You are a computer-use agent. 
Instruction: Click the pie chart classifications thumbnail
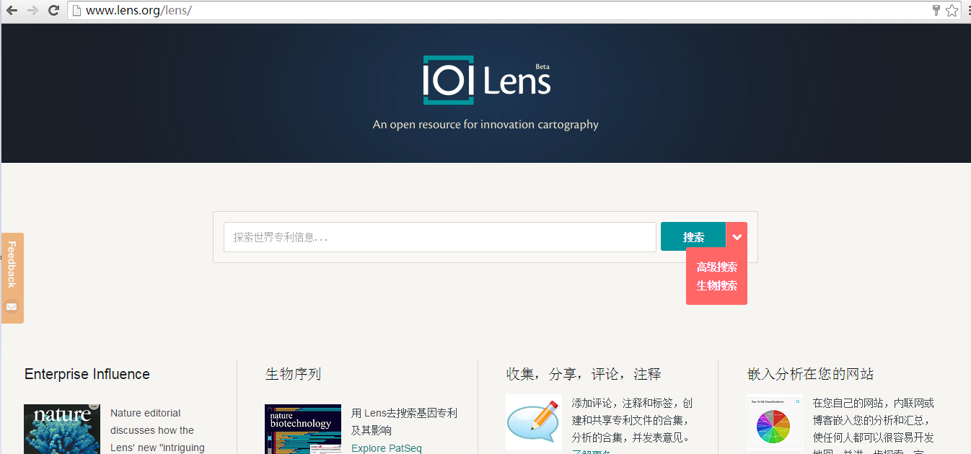pos(775,422)
